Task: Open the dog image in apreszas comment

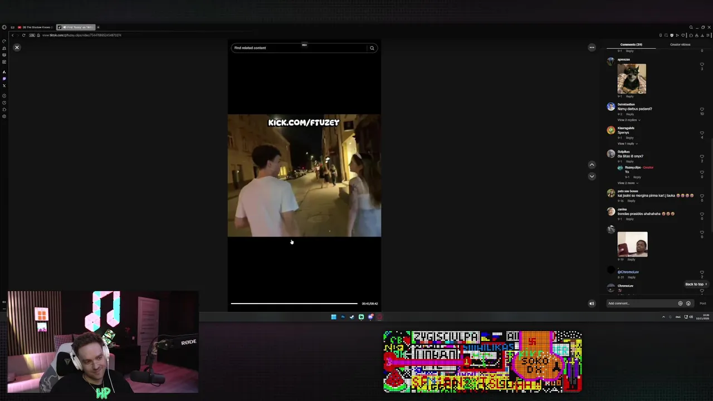Action: click(x=632, y=79)
